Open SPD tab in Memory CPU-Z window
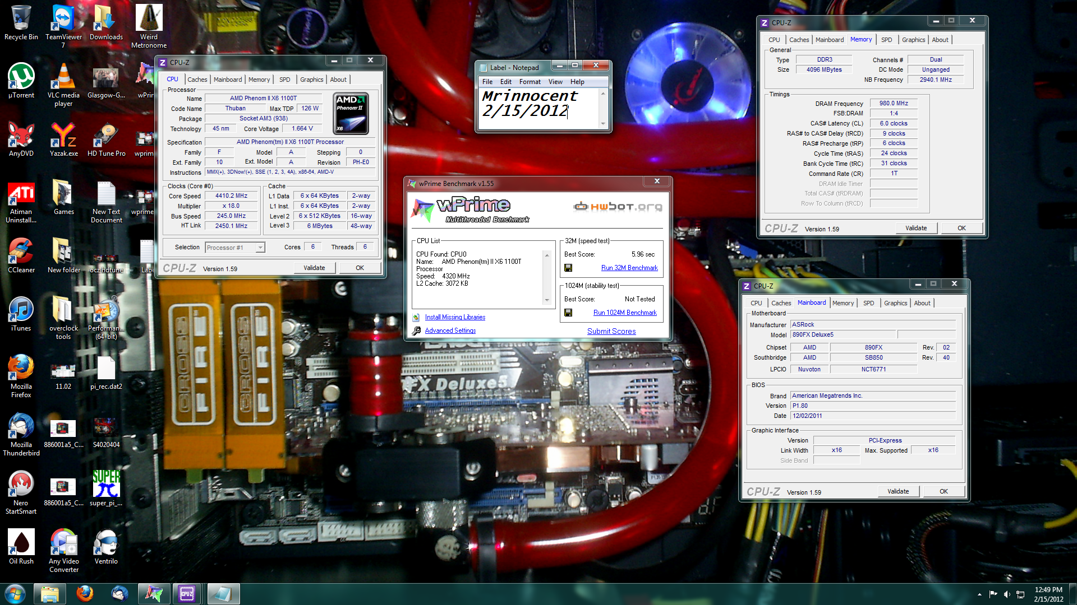 (x=886, y=40)
